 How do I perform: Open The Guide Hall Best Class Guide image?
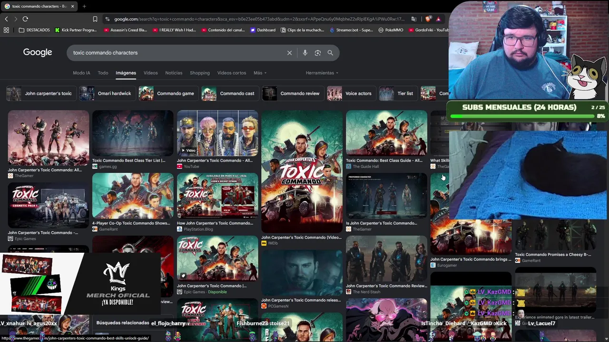386,133
